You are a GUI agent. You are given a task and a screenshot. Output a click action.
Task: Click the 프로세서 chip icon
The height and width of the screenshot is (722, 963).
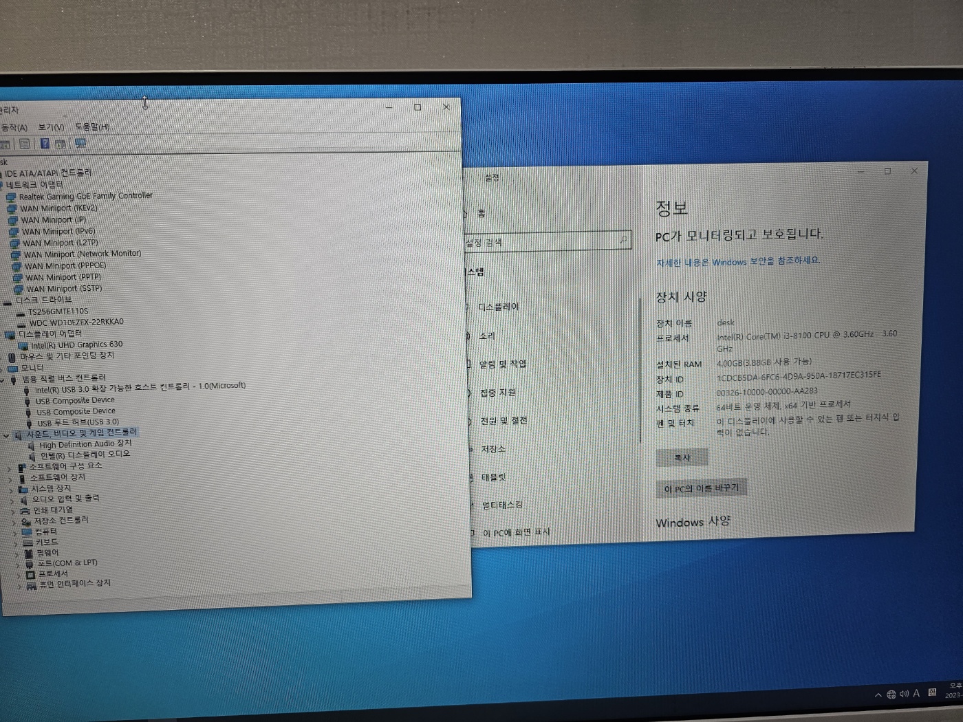[30, 574]
